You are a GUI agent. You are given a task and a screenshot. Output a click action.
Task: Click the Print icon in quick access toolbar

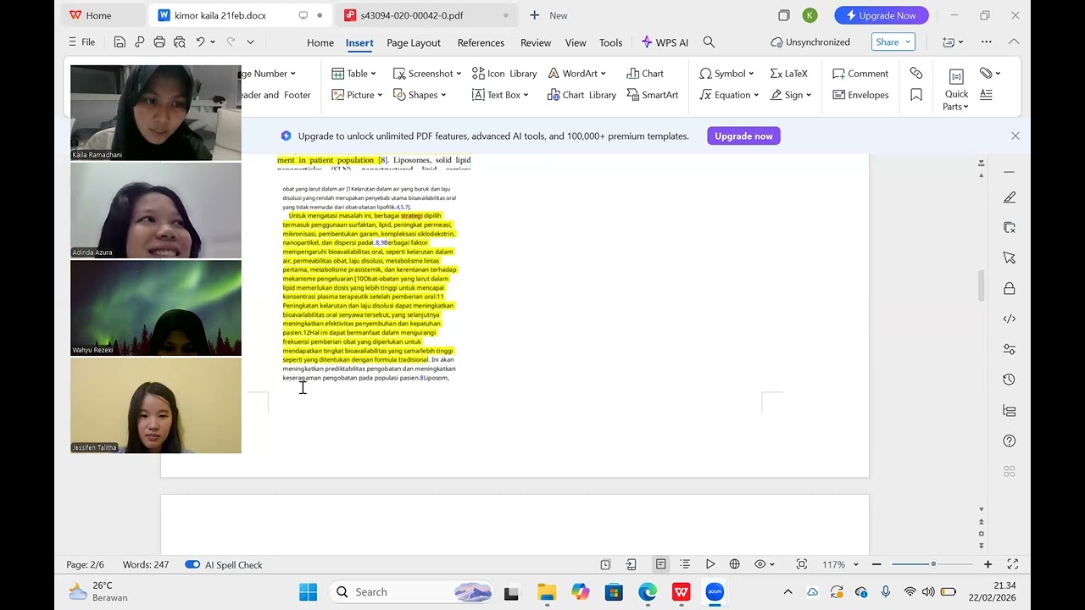159,42
